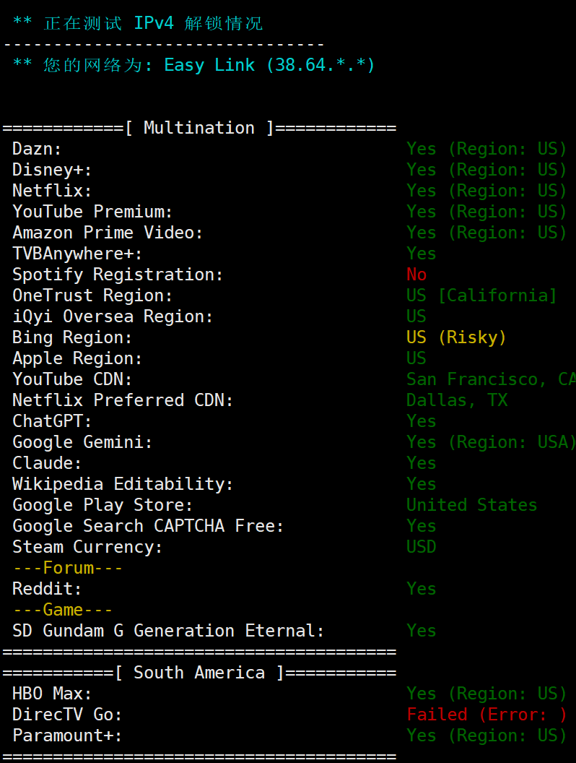Click the Dallas, TX CDN value
This screenshot has height=763, width=576.
[x=457, y=400]
